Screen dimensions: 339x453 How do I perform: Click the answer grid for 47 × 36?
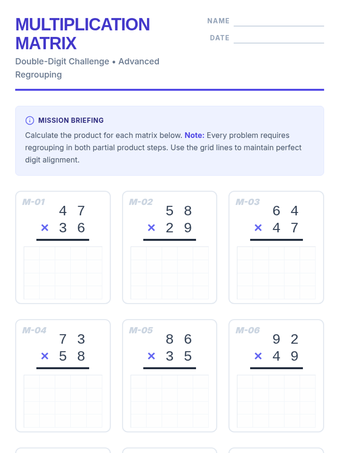coord(63,273)
